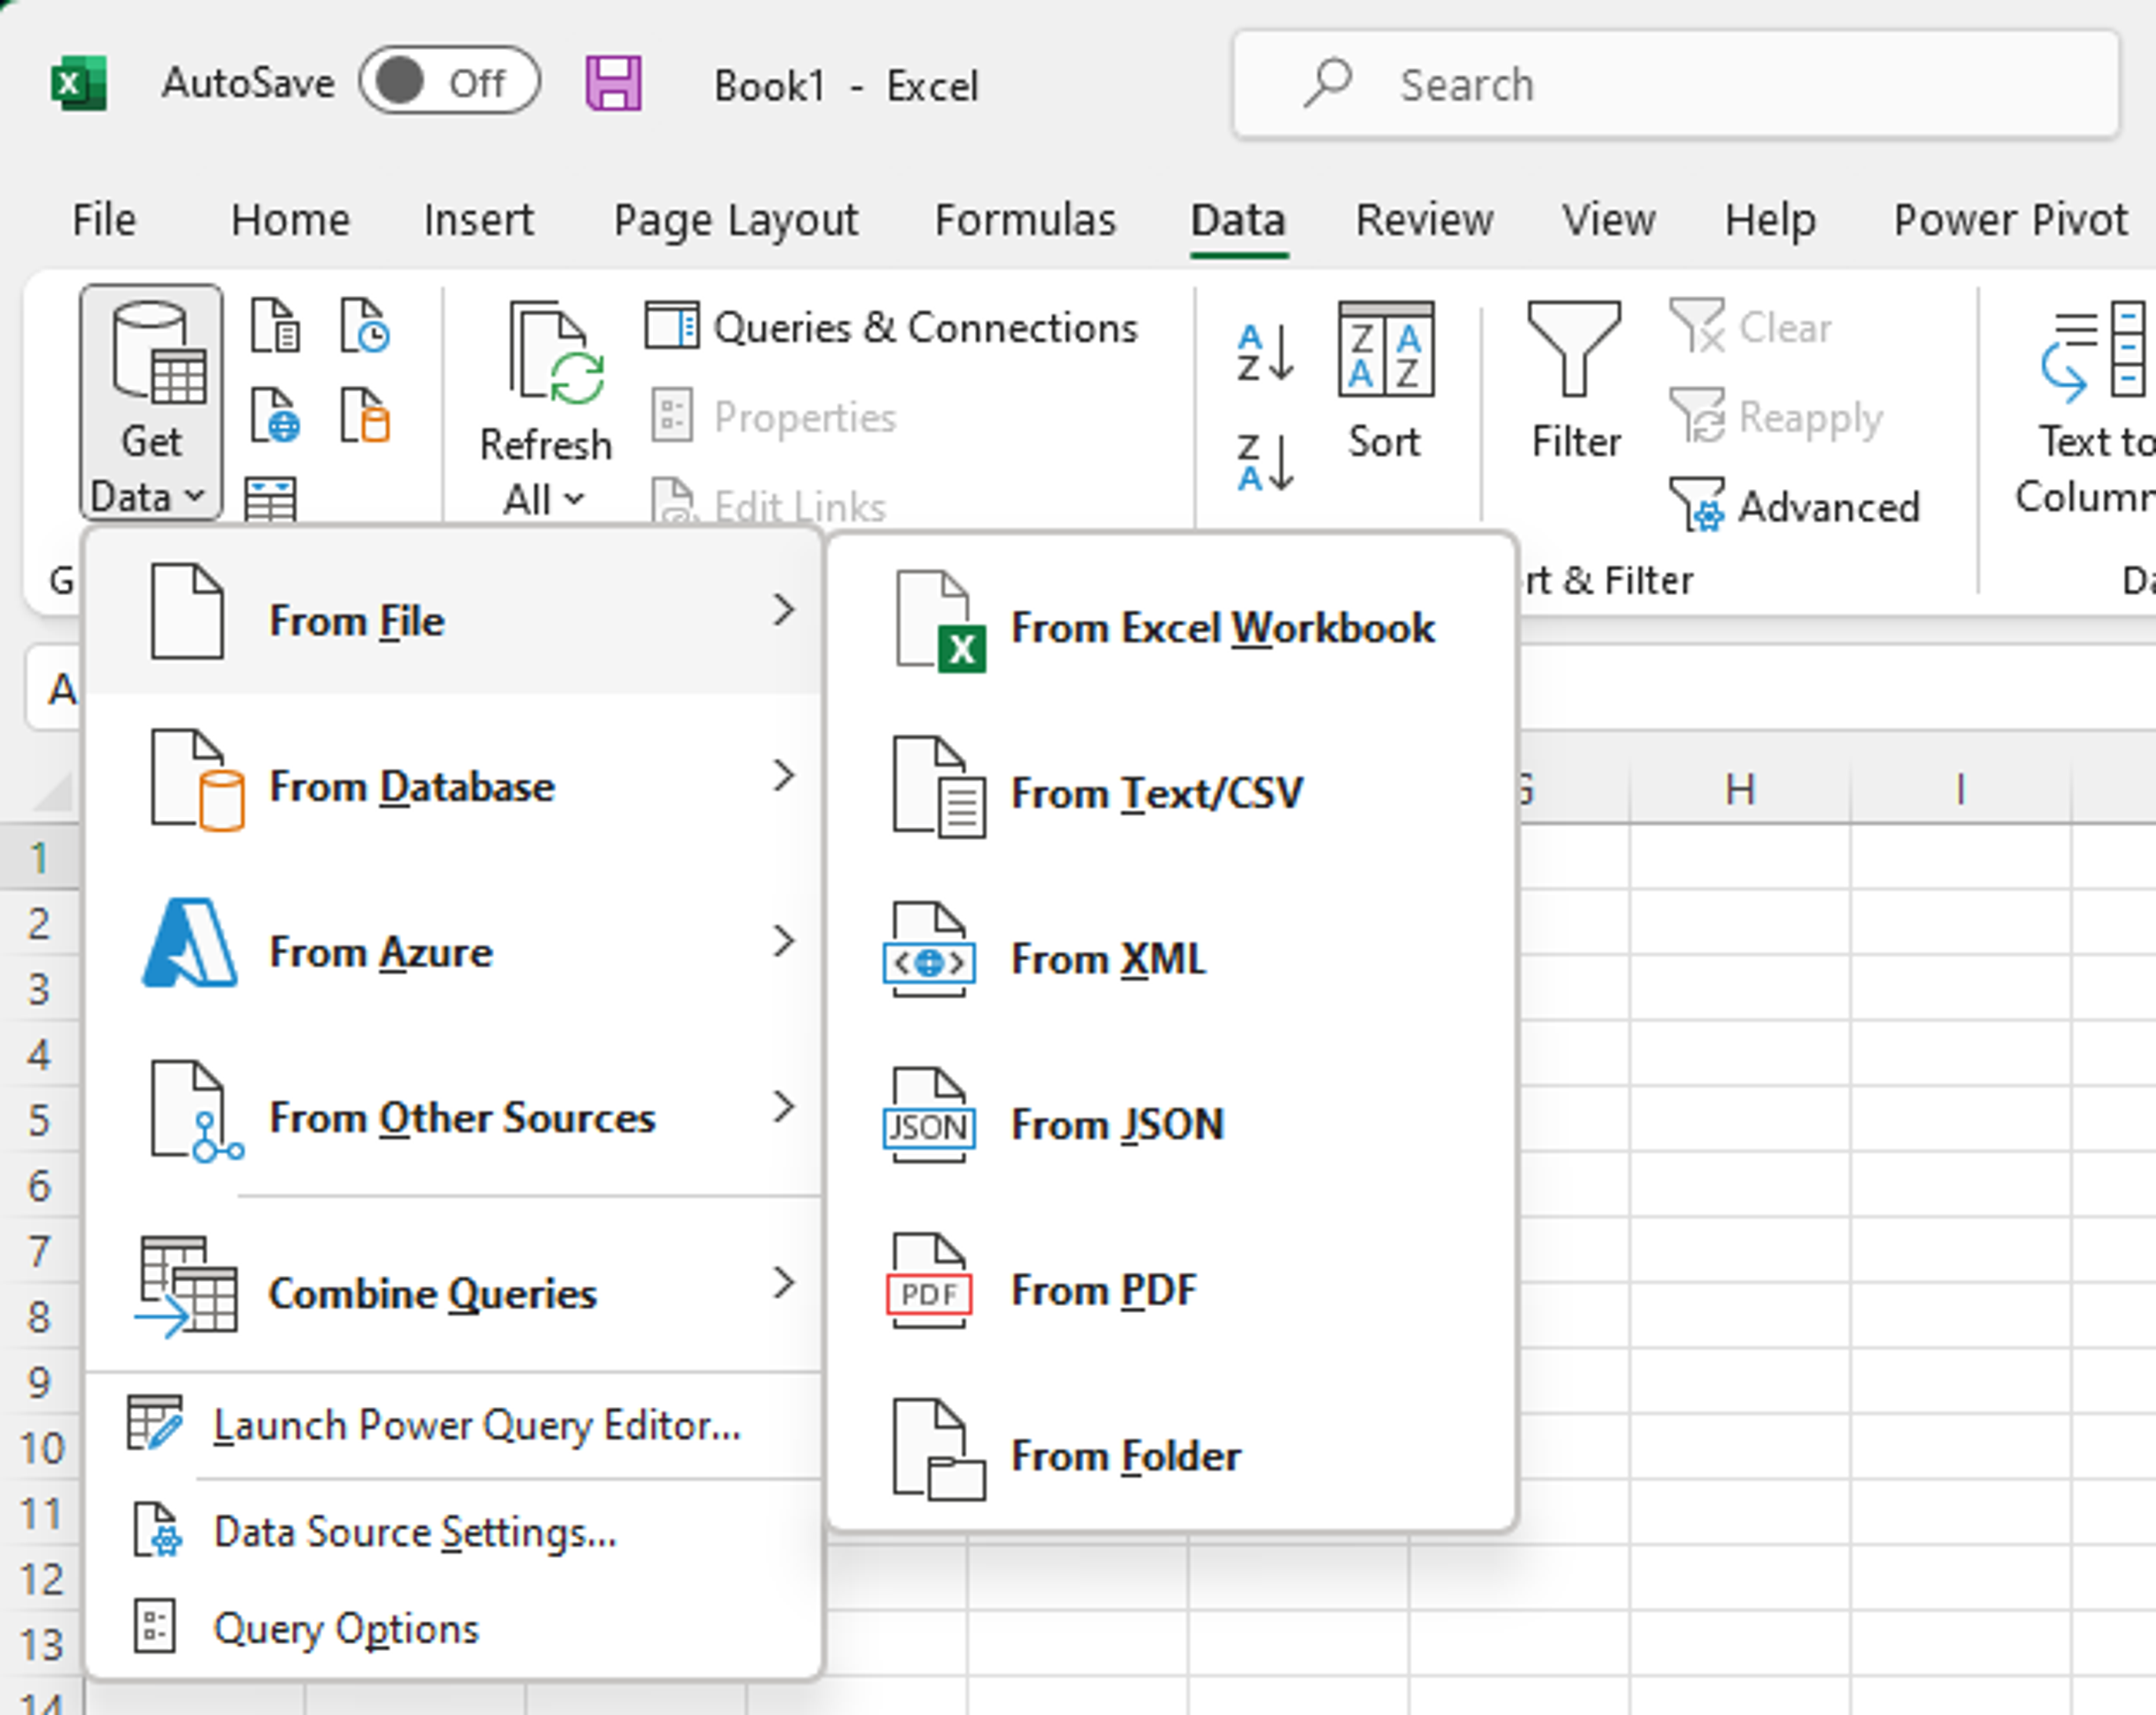This screenshot has height=1715, width=2156.
Task: Open the Page Layout tab
Action: (x=735, y=219)
